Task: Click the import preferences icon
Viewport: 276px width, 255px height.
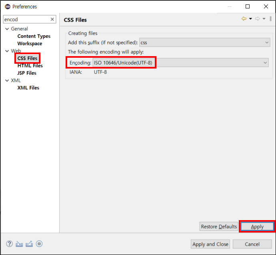Action: tap(19, 244)
